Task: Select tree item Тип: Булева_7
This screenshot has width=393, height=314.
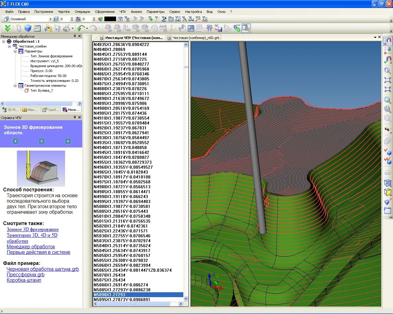Action: [x=41, y=90]
